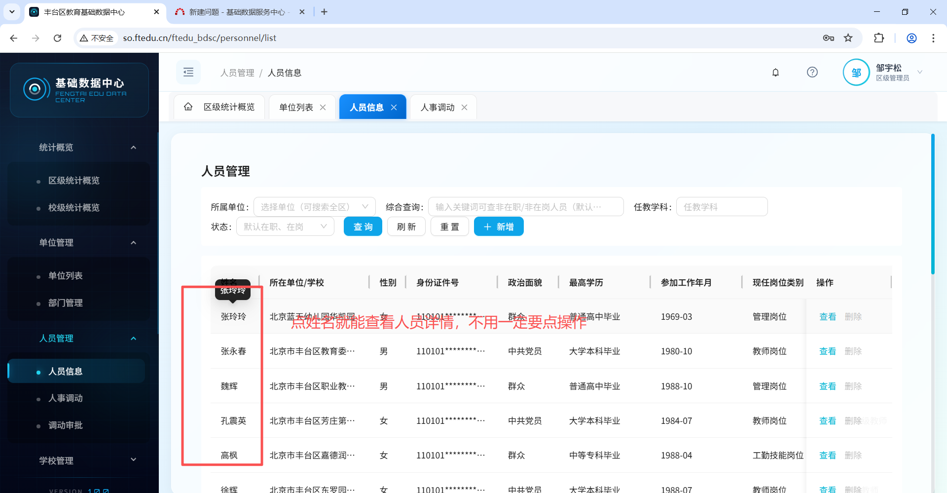Viewport: 947px width, 493px height.
Task: Open browser extensions puzzle icon
Action: (x=878, y=38)
